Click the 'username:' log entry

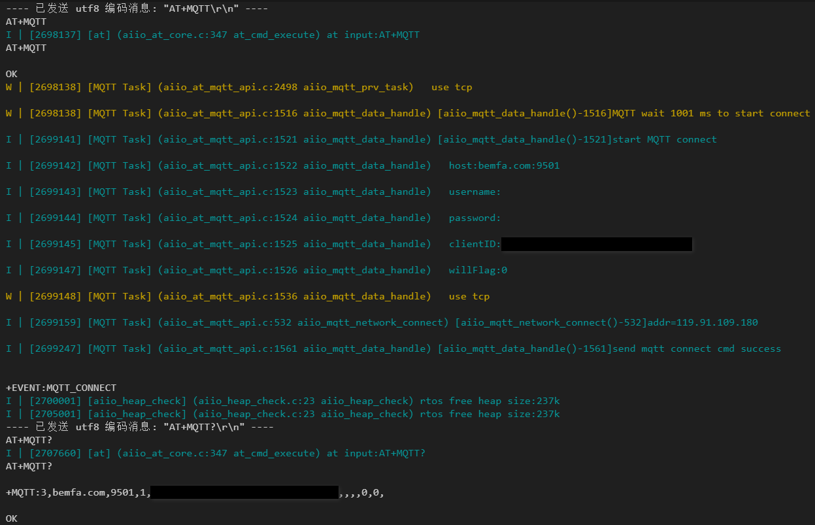point(474,192)
